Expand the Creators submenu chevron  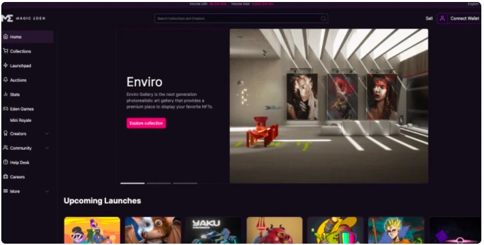click(x=47, y=134)
